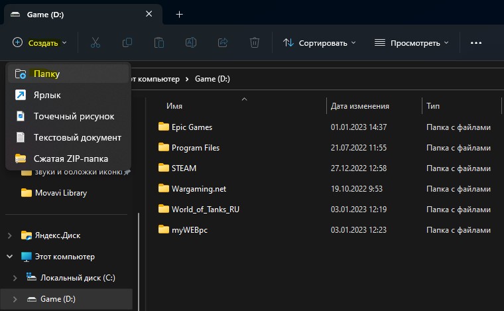Open Movavi Library in sidebar
The width and height of the screenshot is (504, 311).
[x=61, y=193]
